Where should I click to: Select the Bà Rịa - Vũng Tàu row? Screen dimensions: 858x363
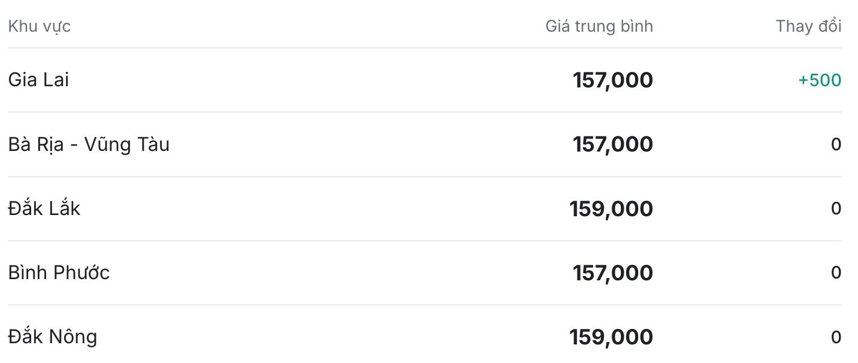425,144
